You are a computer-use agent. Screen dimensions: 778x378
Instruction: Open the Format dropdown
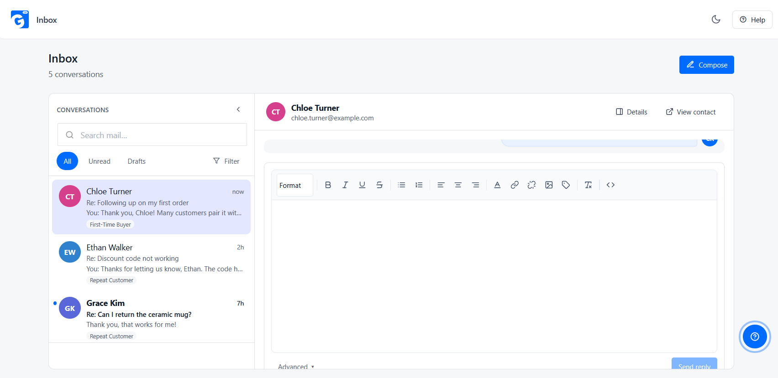pos(295,185)
